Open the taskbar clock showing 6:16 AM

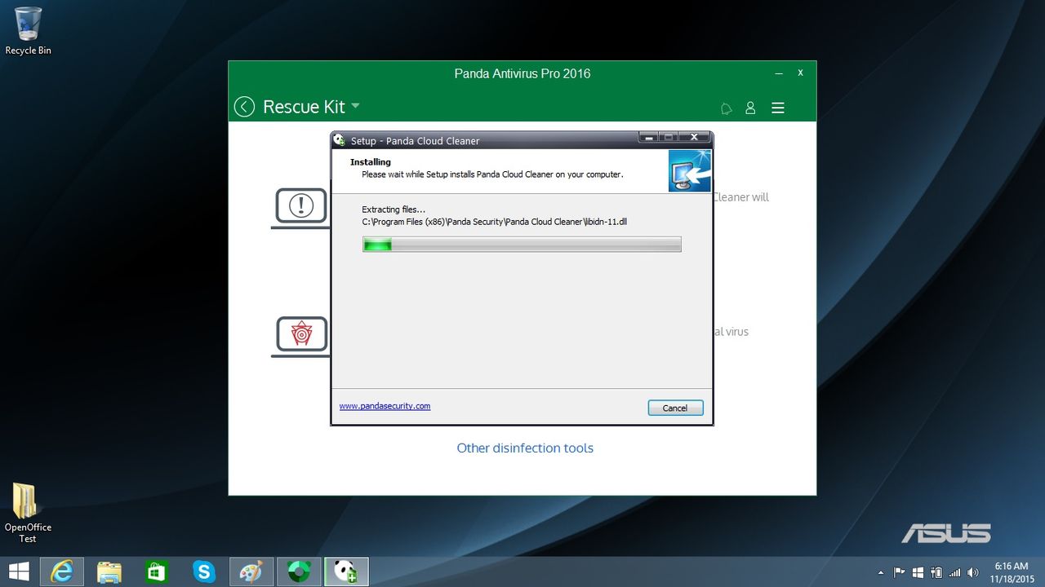pyautogui.click(x=1012, y=572)
